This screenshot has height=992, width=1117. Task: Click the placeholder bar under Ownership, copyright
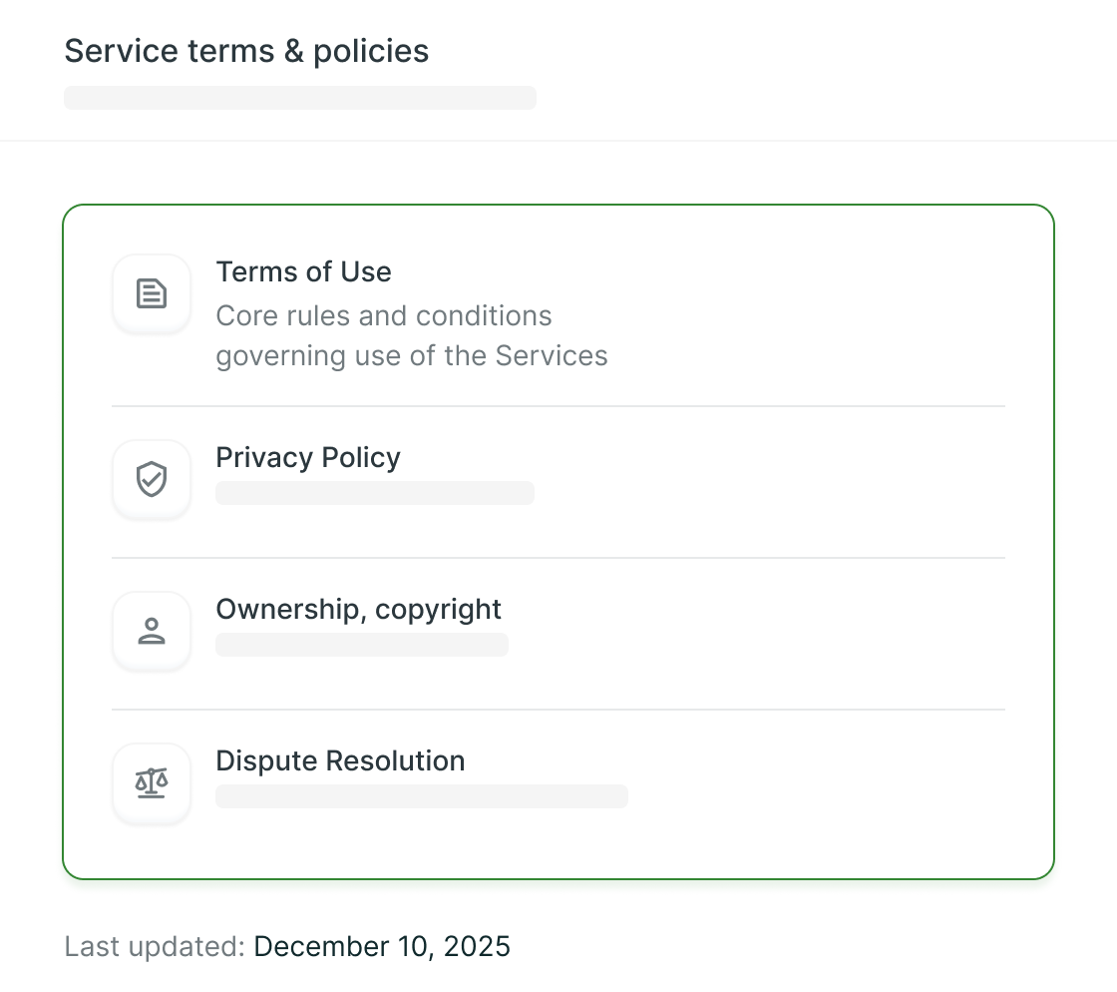[362, 645]
